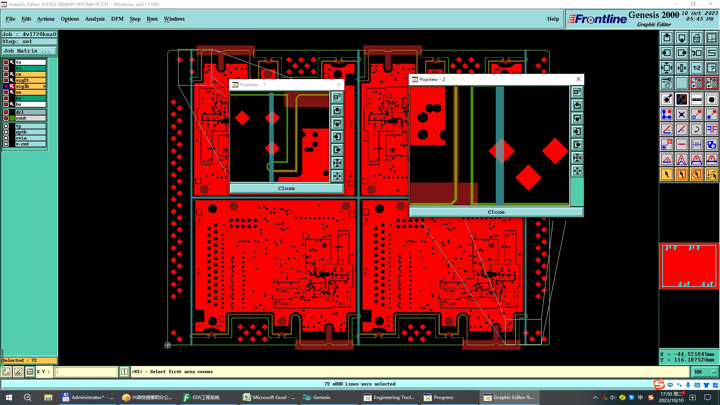Select the feature highlight pad tool
Image resolution: width=720 pixels, height=405 pixels.
711,99
